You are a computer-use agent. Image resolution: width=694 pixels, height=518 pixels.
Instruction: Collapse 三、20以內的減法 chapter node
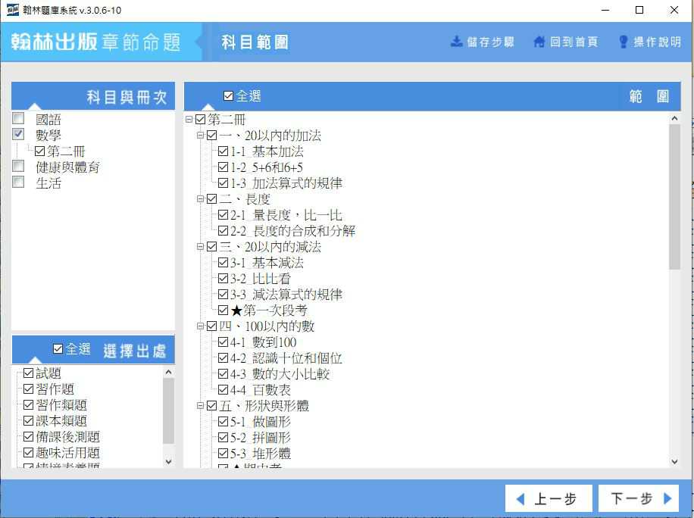pyautogui.click(x=200, y=247)
